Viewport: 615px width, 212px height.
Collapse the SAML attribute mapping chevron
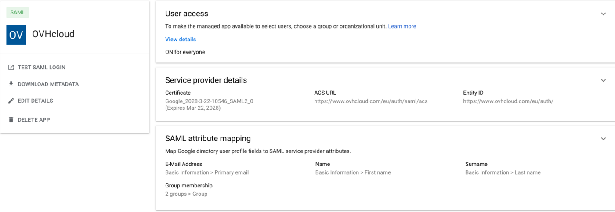tap(603, 139)
